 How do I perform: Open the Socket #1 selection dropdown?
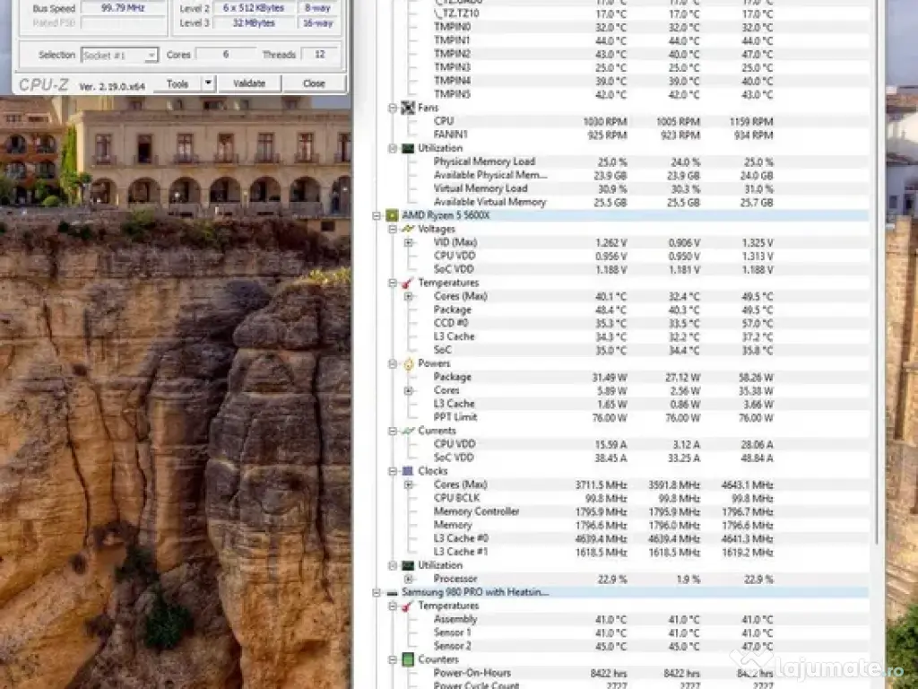[151, 56]
